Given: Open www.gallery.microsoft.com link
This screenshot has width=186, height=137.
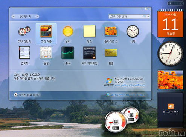Looking at the screenshot, I should [x=130, y=85].
